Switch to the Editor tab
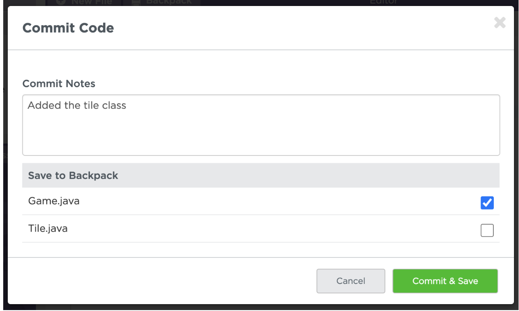519x311 pixels. click(383, 2)
